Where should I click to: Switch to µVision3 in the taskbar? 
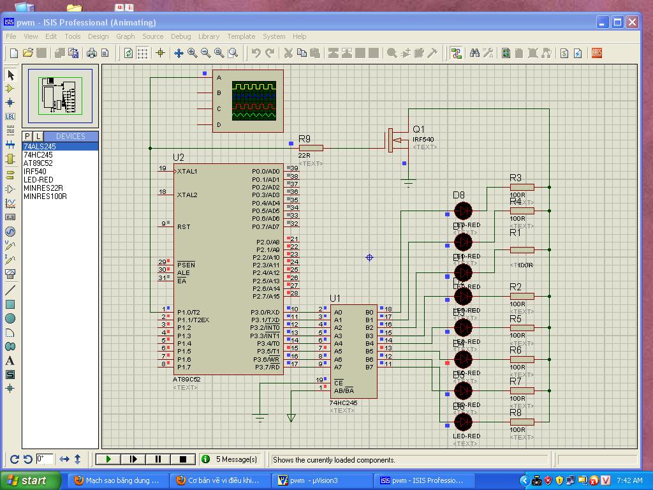click(323, 480)
